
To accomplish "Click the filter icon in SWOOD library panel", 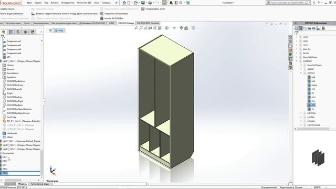I will (x=297, y=33).
